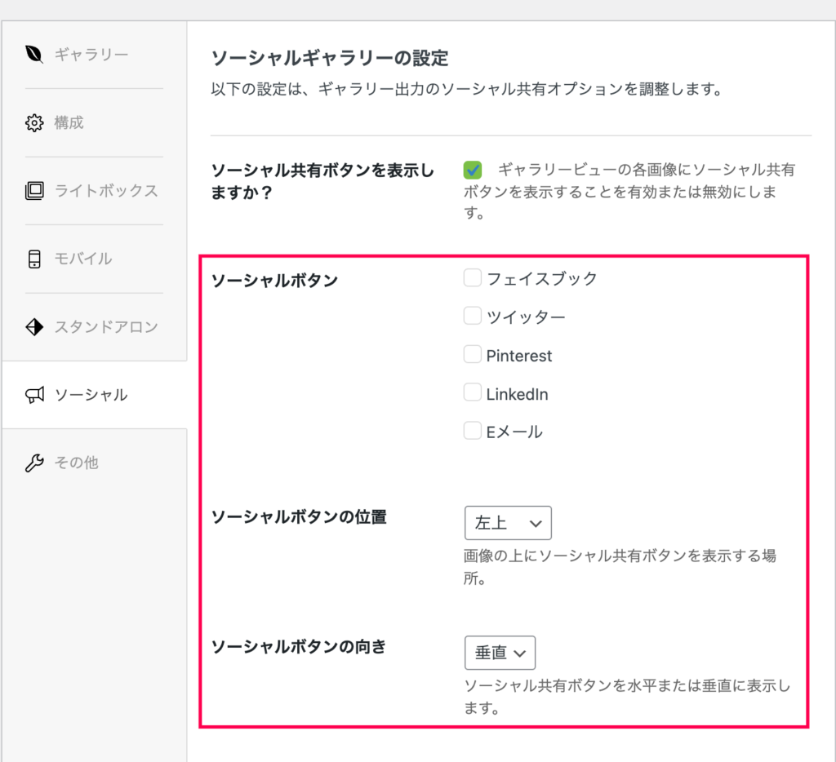Viewport: 836px width, 762px height.
Task: Open the 垂直 orientation dropdown
Action: [500, 653]
